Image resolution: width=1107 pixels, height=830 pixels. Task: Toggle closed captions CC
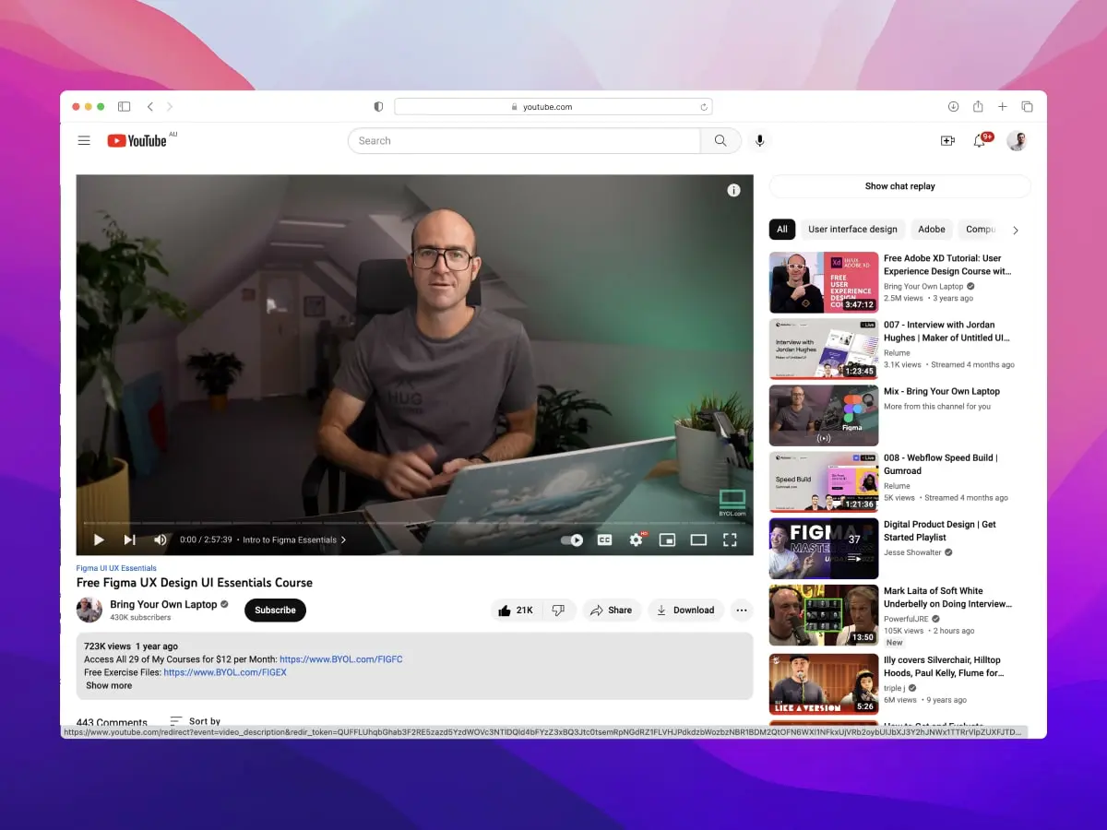coord(604,540)
